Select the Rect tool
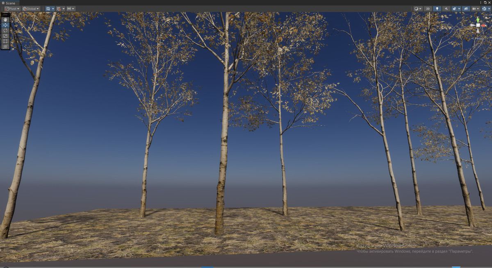 pyautogui.click(x=5, y=41)
